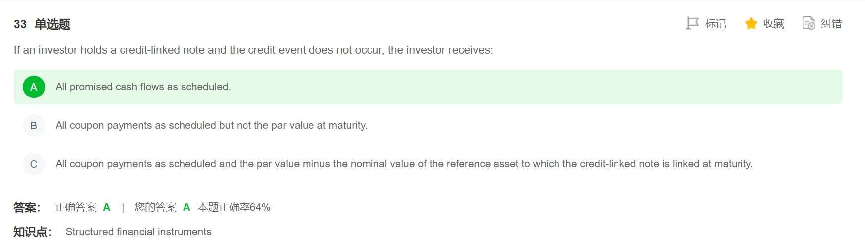Select the green option A circle

tap(34, 87)
